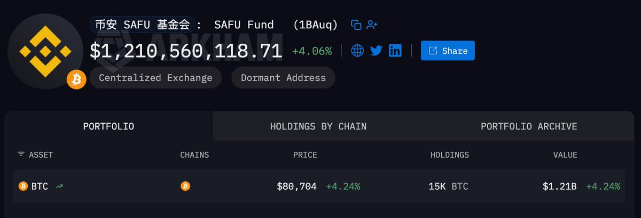This screenshot has width=641, height=218.
Task: Sort by the VALUE column header
Action: pyautogui.click(x=565, y=155)
